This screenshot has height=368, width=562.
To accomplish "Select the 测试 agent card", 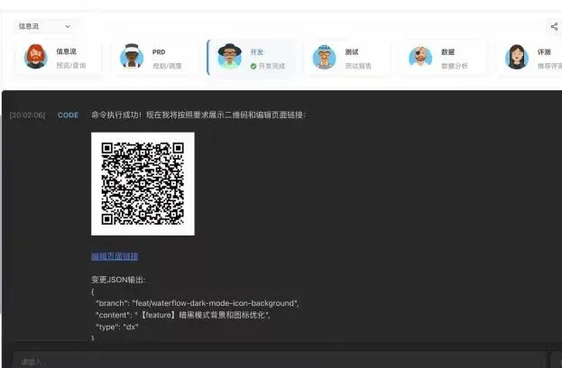I will pyautogui.click(x=346, y=58).
